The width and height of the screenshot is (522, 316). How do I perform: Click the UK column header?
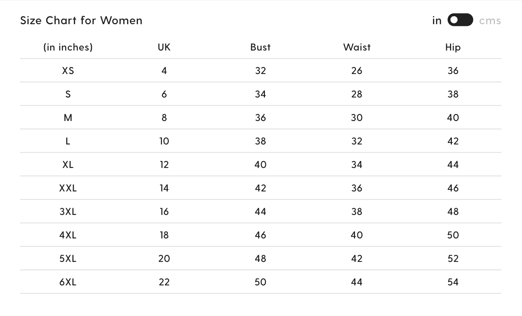(164, 47)
